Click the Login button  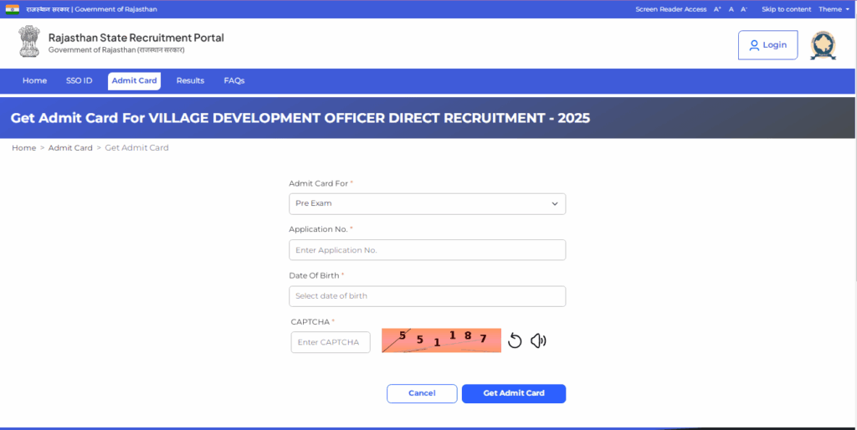point(768,45)
